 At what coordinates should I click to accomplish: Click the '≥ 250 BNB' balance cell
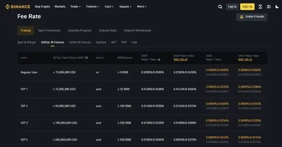pos(124,123)
